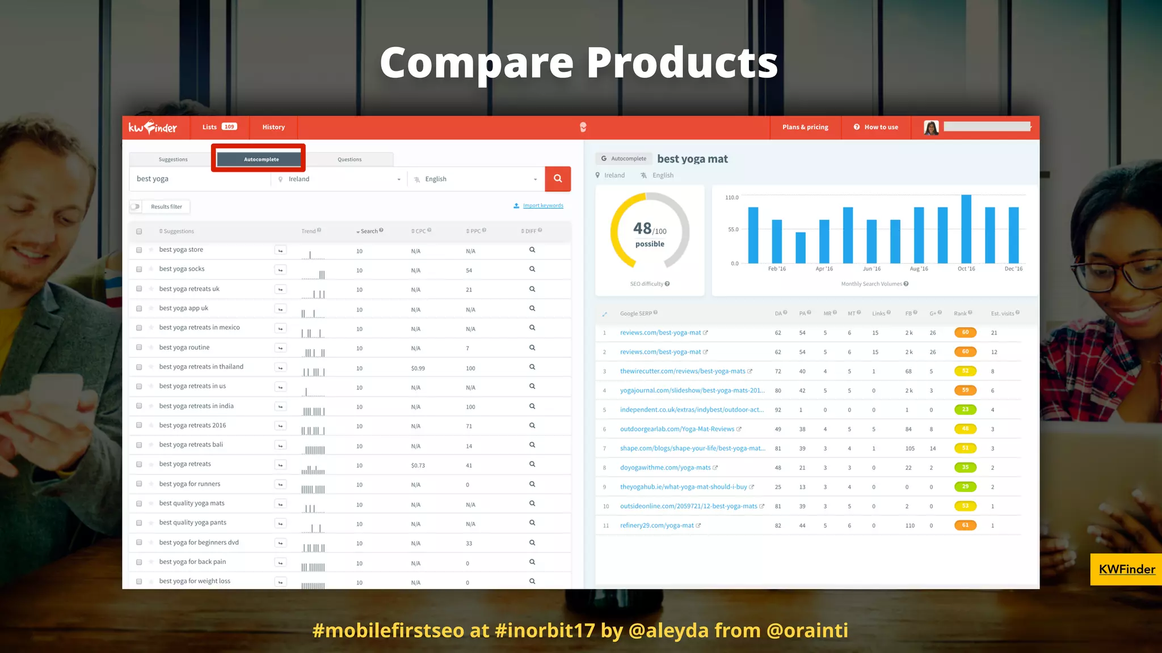Image resolution: width=1162 pixels, height=653 pixels.
Task: Open external link icon for refinery29.com result
Action: pyautogui.click(x=698, y=526)
